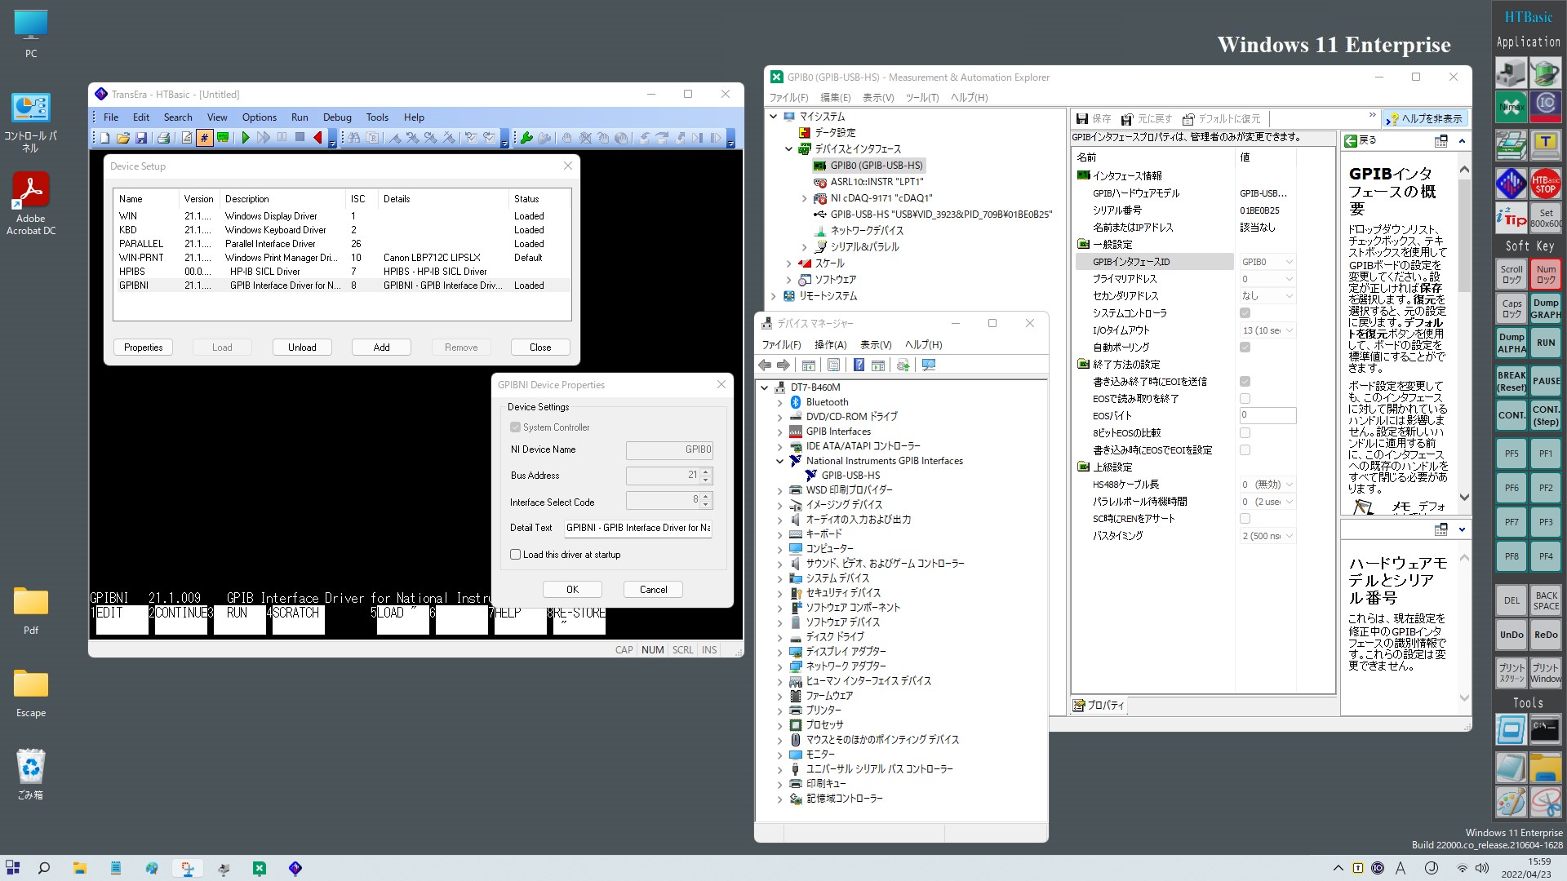Click monitor scan icon in Device Manager toolbar
This screenshot has height=881, width=1567.
coord(928,365)
